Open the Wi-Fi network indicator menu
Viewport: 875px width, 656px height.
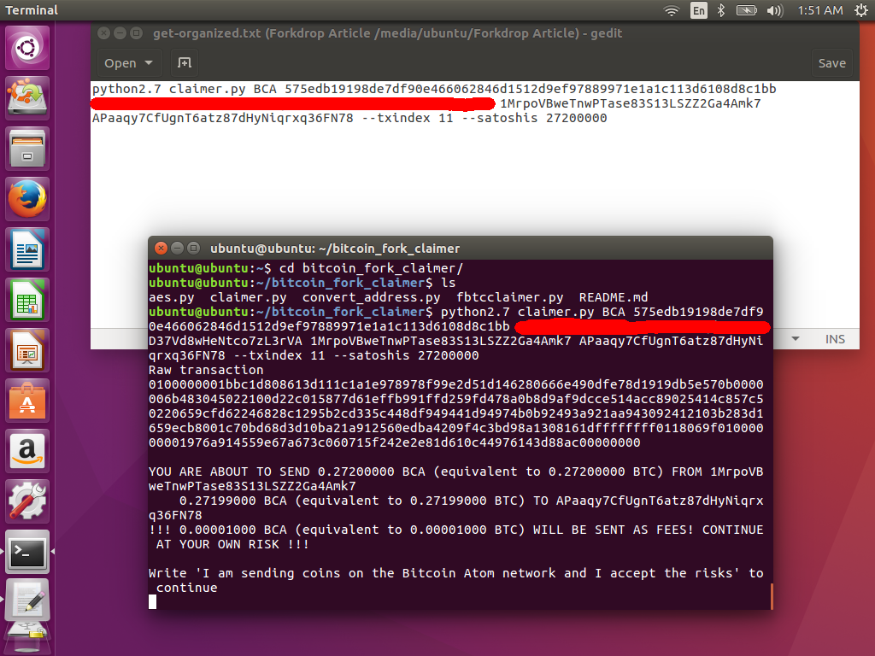672,10
